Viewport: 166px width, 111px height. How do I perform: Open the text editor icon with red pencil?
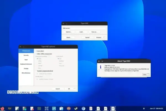click(x=32, y=109)
